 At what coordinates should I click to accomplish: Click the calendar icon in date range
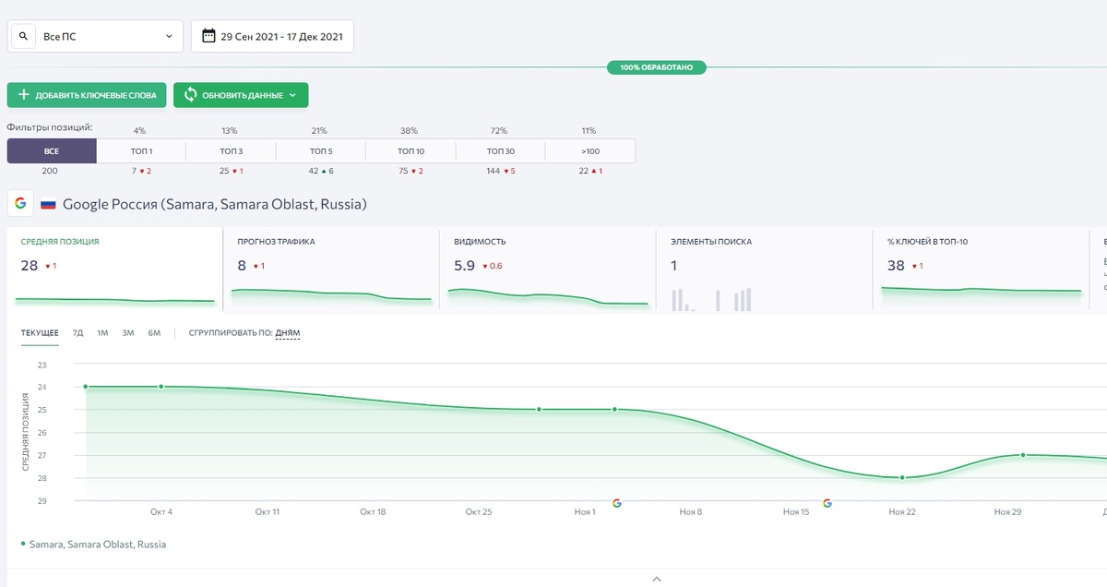point(208,36)
